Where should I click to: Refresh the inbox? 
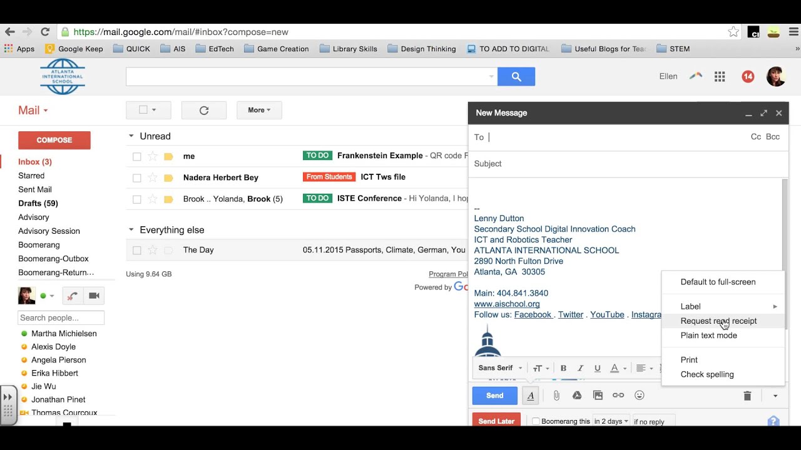pos(204,110)
